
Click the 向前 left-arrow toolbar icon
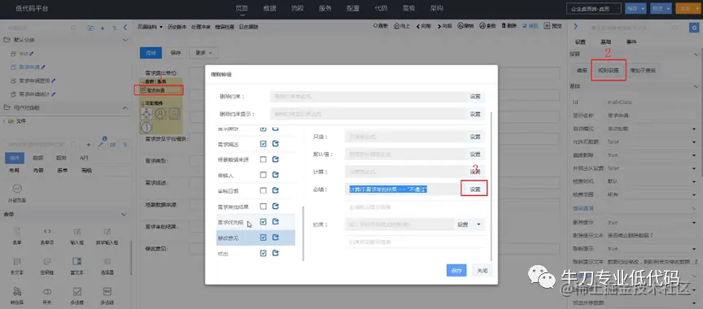click(418, 26)
